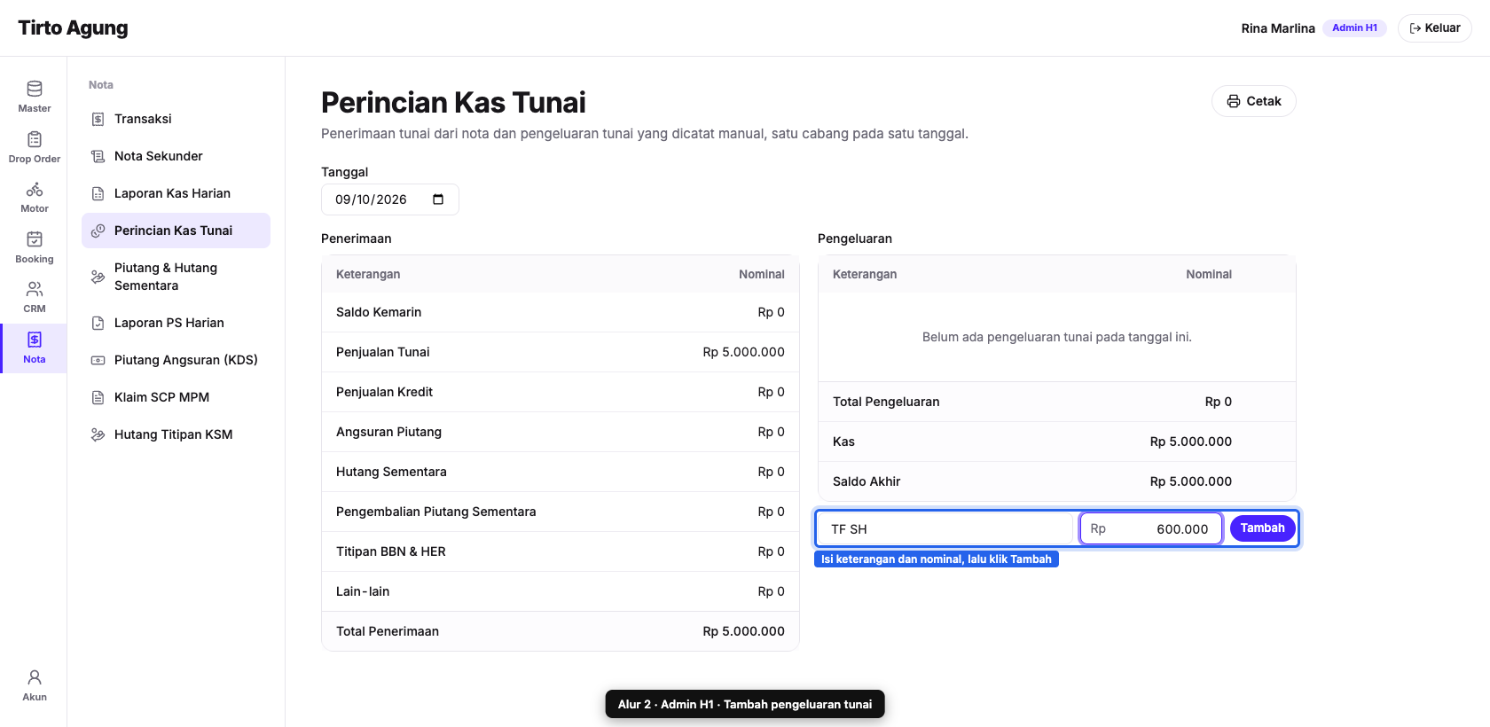The width and height of the screenshot is (1490, 727).
Task: Open Laporan Kas Harian page
Action: click(176, 193)
